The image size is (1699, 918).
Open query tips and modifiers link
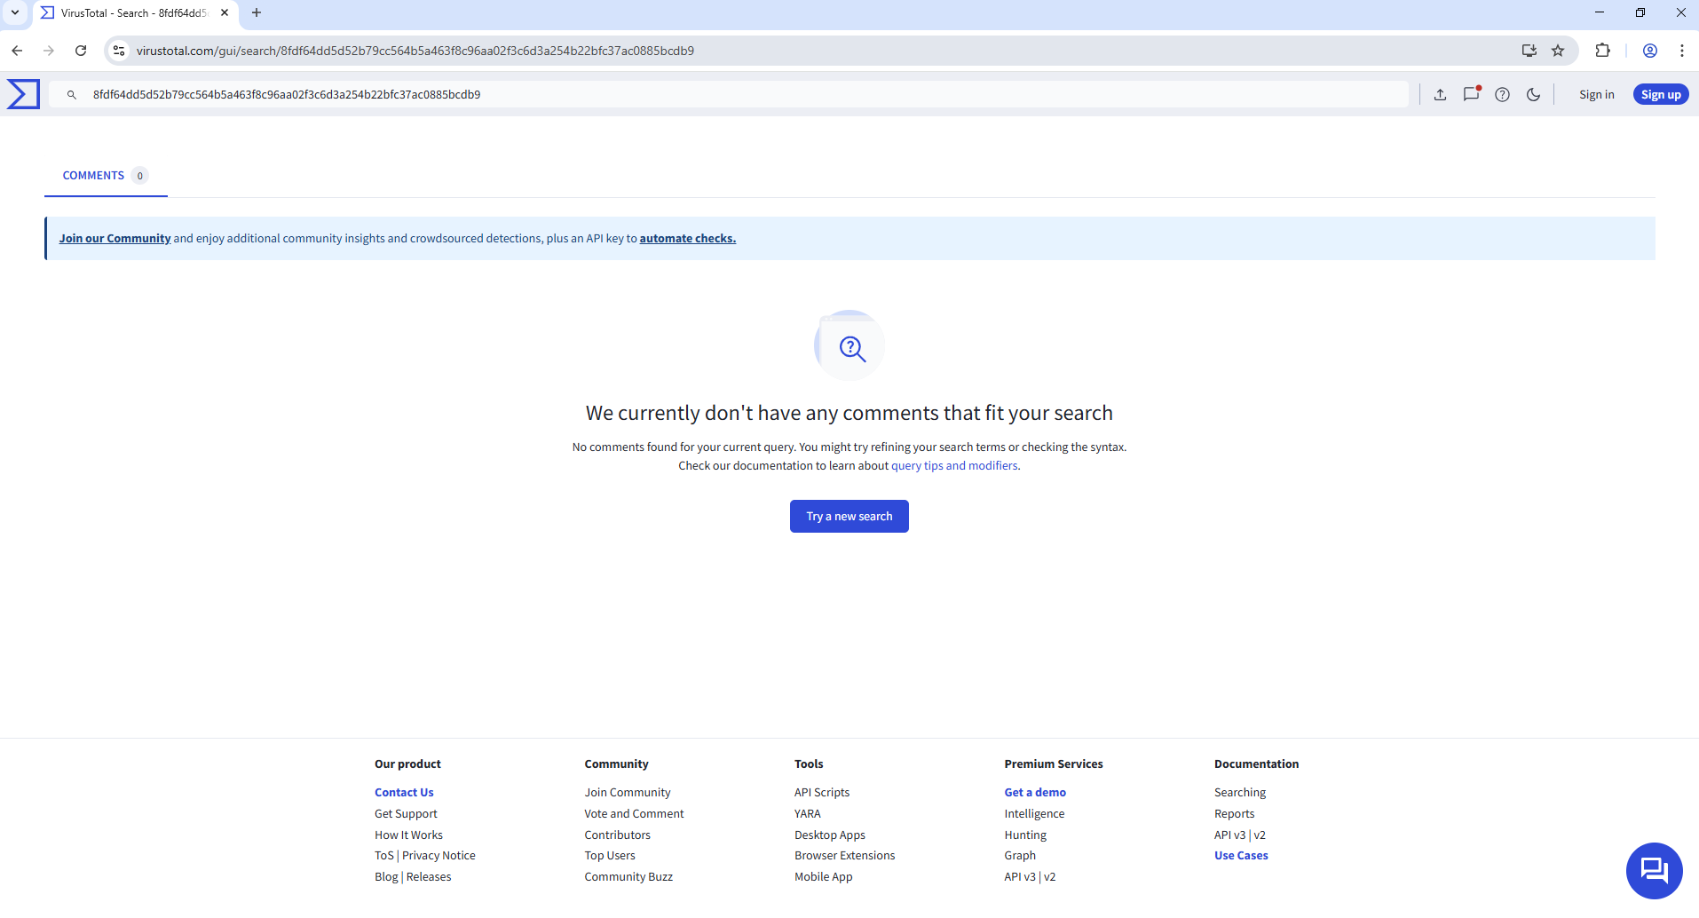click(954, 466)
